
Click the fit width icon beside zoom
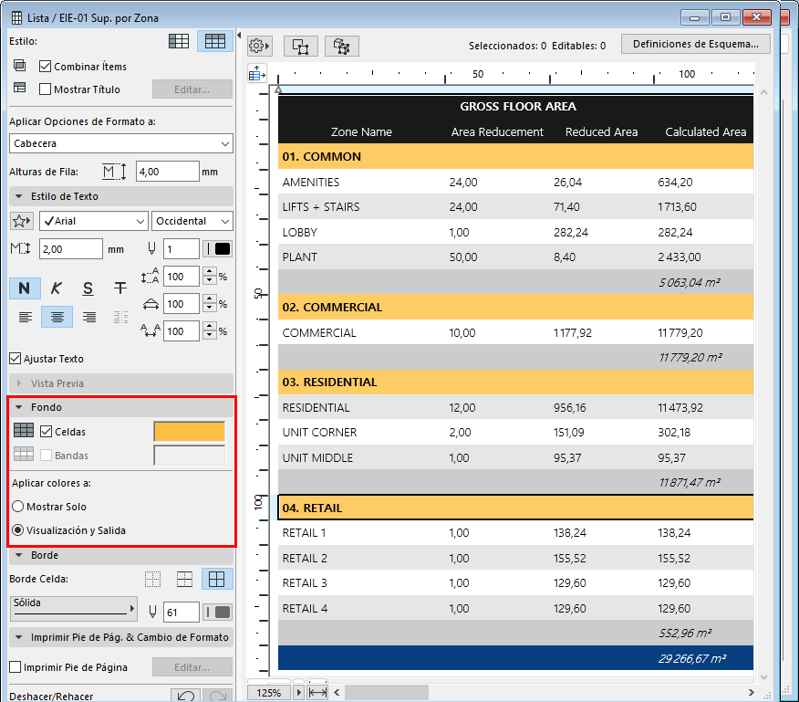click(x=317, y=693)
